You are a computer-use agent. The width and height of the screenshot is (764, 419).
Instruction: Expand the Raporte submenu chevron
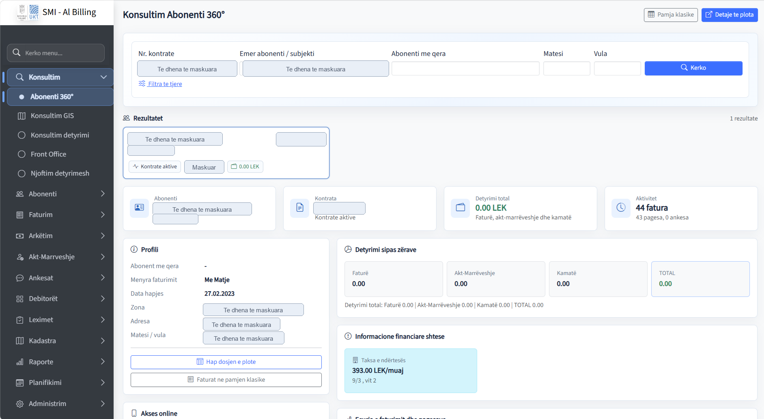click(x=103, y=361)
